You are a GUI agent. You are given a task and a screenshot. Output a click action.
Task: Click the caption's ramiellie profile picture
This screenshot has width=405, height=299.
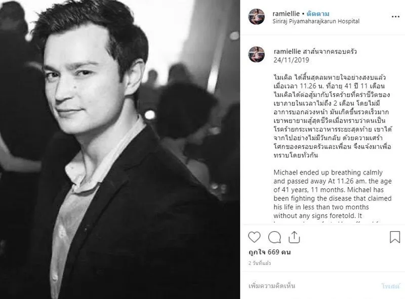[x=257, y=55]
